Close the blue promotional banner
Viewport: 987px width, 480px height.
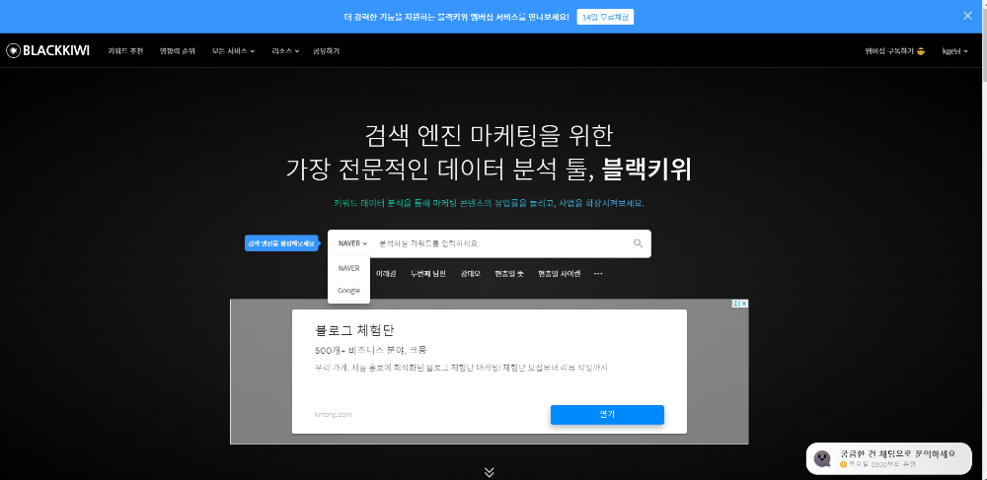pyautogui.click(x=967, y=16)
